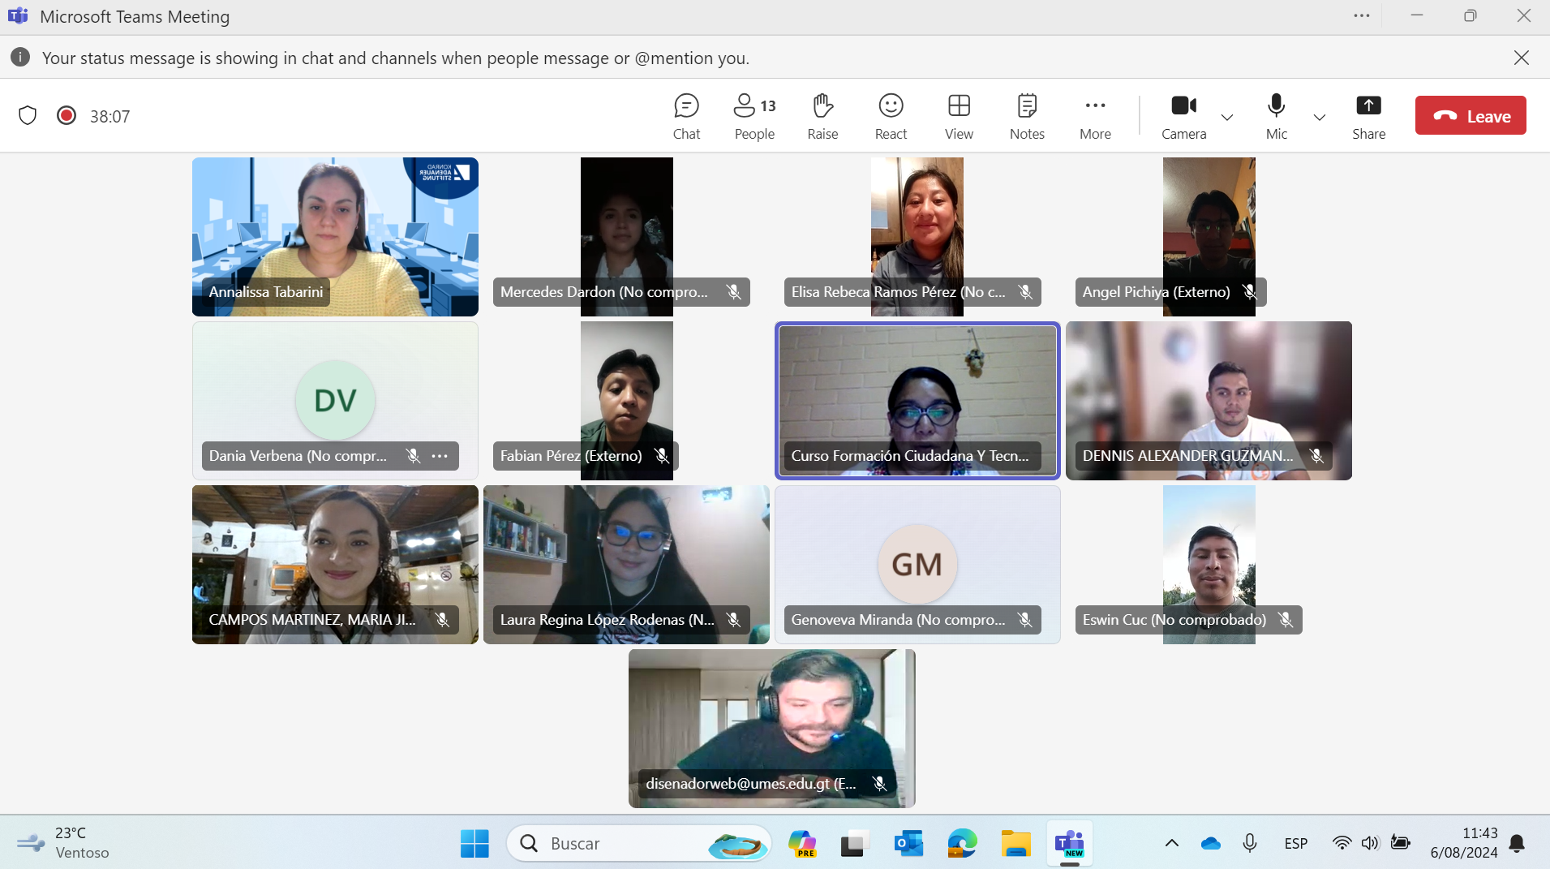This screenshot has width=1550, height=869.
Task: Show the People participants list
Action: coord(754,116)
